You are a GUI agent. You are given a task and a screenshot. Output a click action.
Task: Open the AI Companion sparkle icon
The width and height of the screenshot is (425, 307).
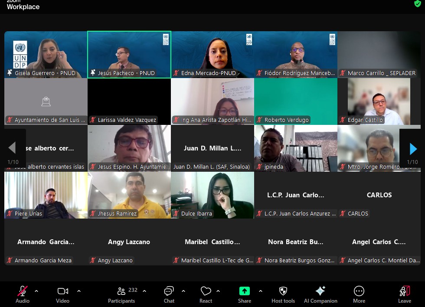tap(320, 291)
